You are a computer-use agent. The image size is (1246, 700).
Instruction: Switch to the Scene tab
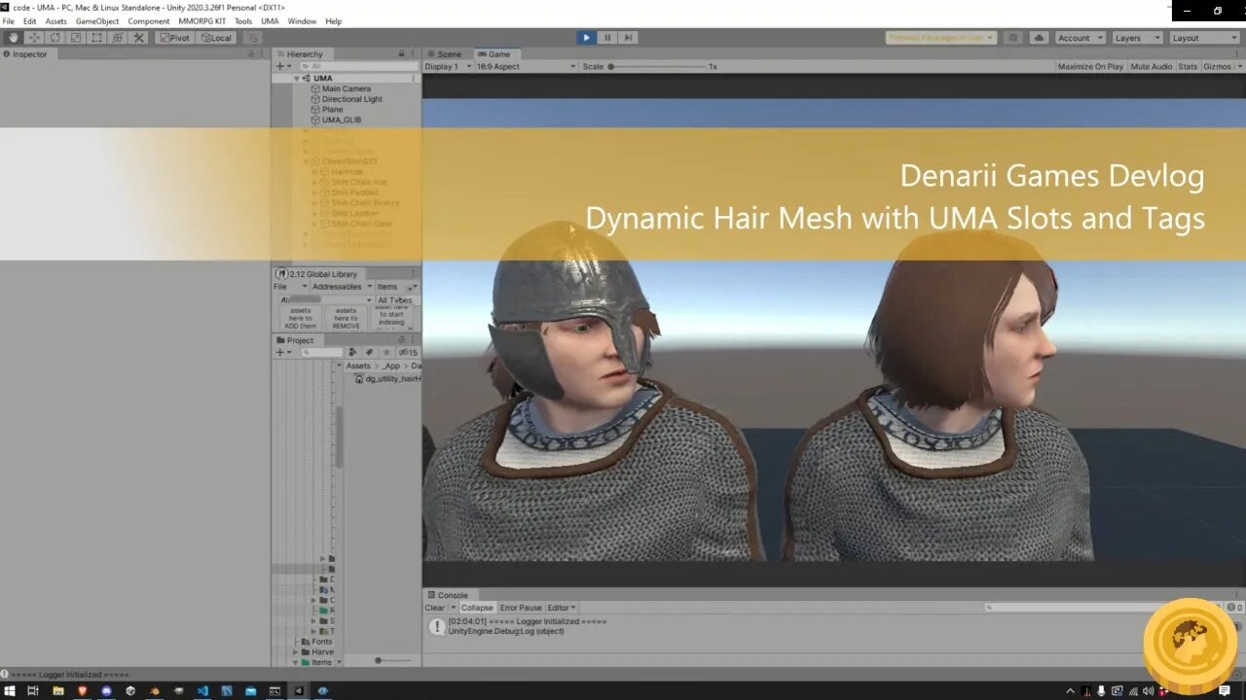coord(444,54)
